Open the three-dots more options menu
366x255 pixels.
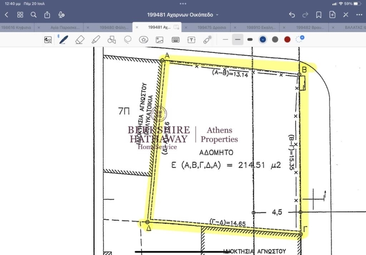359,15
